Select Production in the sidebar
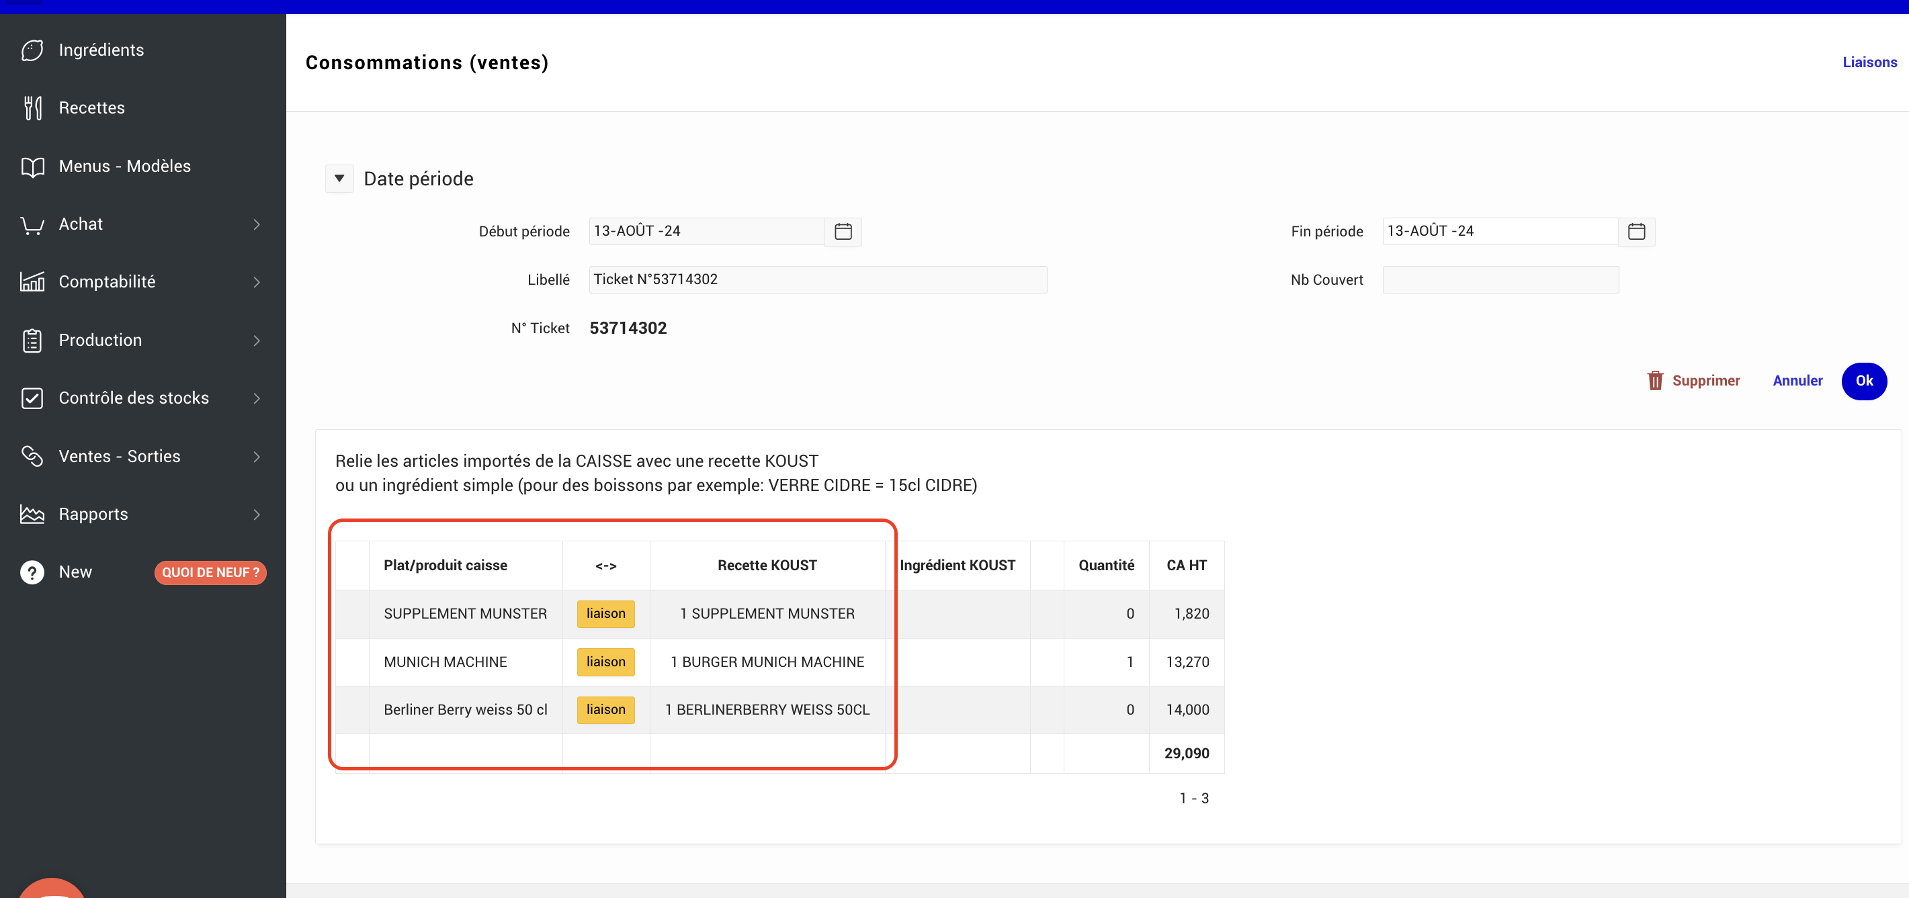1909x898 pixels. (143, 341)
